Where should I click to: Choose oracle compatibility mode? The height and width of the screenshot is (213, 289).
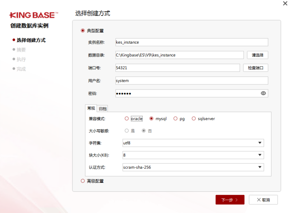point(126,119)
